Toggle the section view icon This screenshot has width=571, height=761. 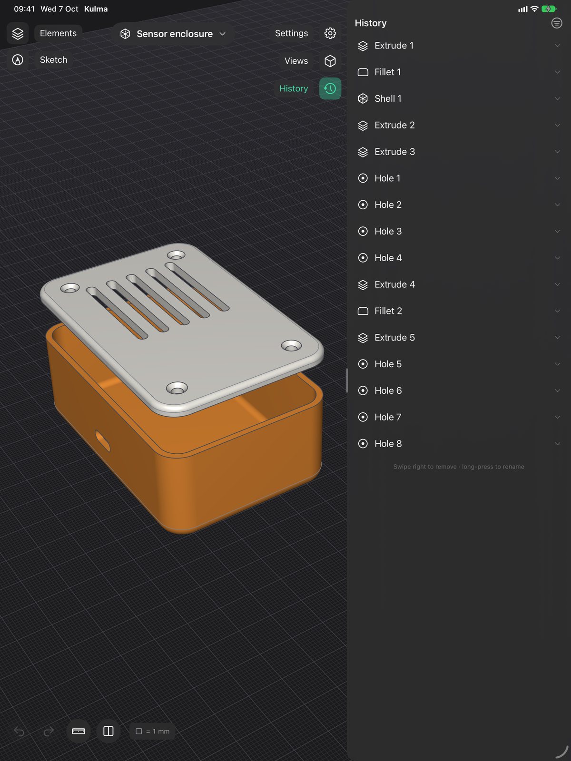pyautogui.click(x=108, y=731)
